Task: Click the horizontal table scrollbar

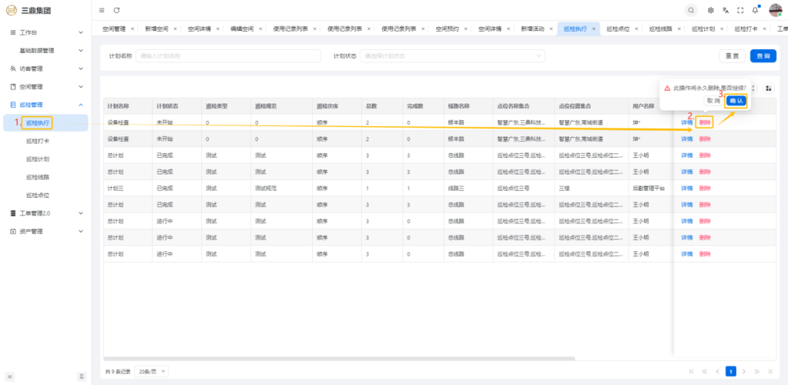Action: pyautogui.click(x=339, y=358)
